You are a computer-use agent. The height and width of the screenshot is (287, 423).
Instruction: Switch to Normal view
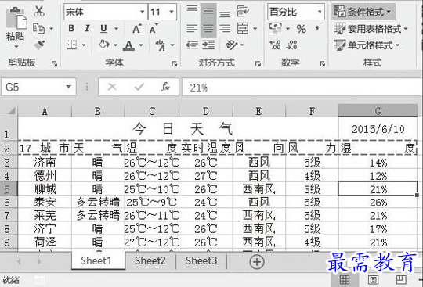tap(345, 280)
